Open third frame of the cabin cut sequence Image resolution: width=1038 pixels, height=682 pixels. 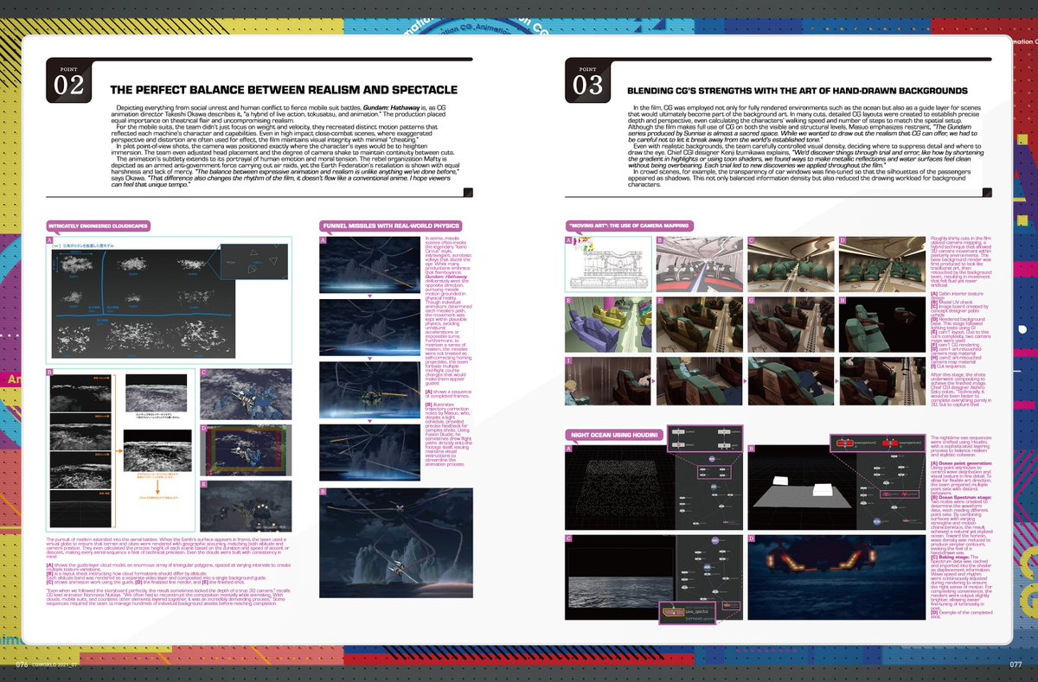791,380
